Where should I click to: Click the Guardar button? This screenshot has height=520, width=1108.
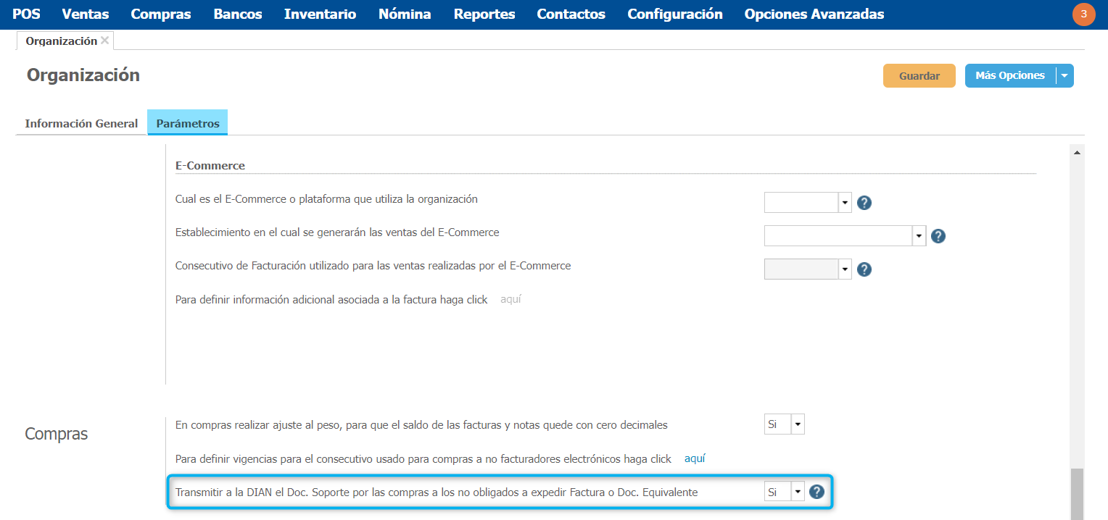919,75
